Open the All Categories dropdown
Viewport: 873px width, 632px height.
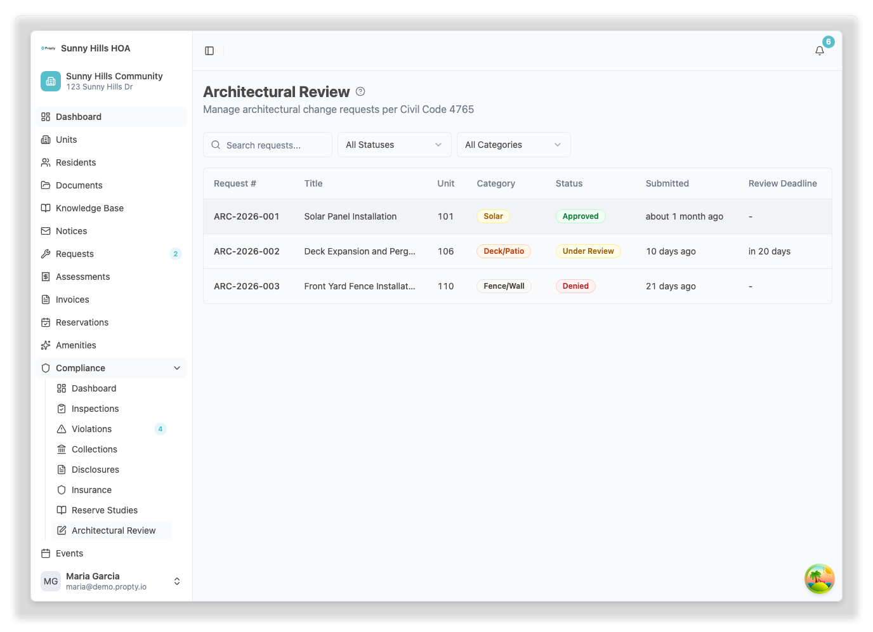pos(513,145)
